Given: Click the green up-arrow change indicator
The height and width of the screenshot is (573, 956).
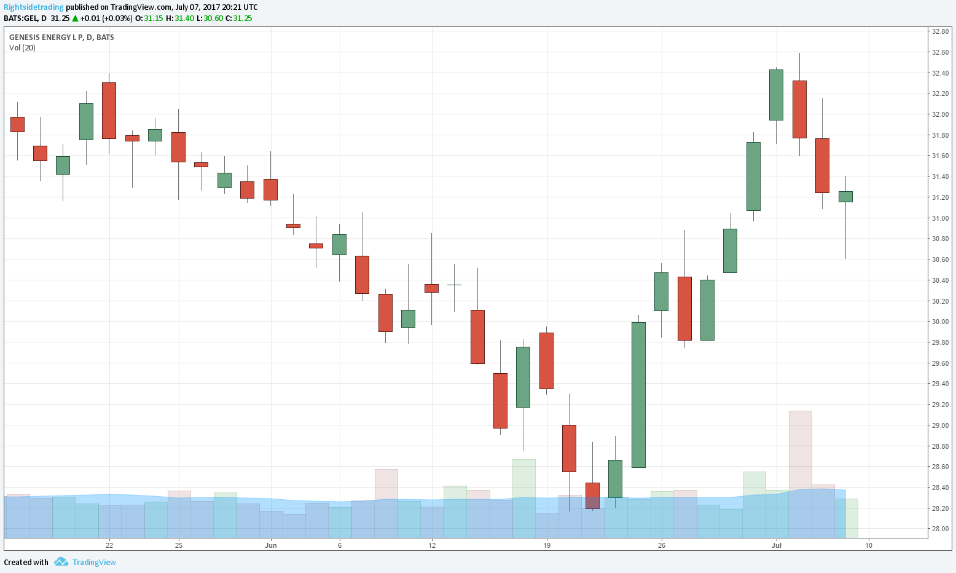Looking at the screenshot, I should (x=75, y=18).
